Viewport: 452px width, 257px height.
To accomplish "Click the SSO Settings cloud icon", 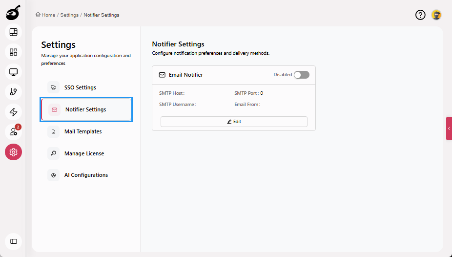I will coord(53,87).
